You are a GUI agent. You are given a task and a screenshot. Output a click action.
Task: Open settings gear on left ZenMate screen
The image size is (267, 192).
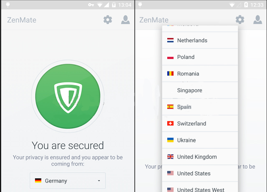(x=108, y=20)
